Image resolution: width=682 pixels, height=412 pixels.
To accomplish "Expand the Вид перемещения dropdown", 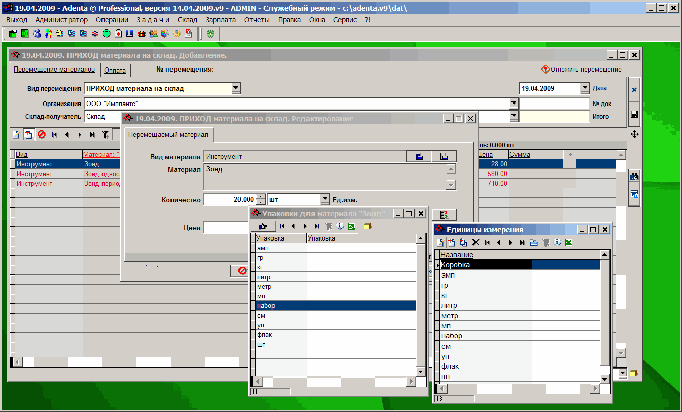I will click(x=235, y=88).
